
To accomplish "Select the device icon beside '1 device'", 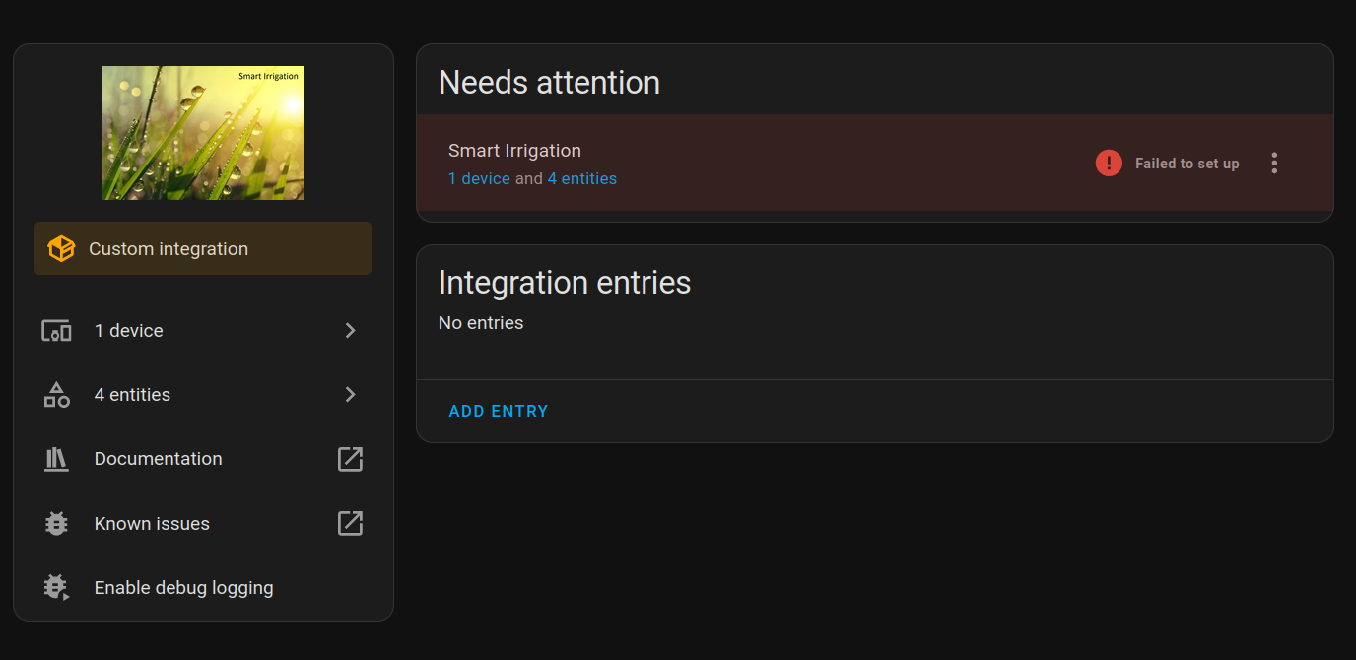I will [56, 330].
